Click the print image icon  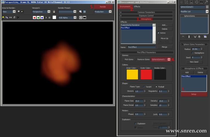point(14,18)
